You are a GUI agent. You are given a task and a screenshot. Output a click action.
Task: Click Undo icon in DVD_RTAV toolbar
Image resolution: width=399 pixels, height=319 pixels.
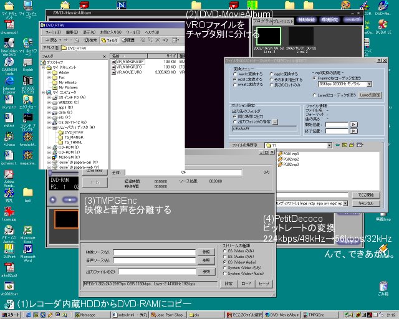click(x=165, y=40)
